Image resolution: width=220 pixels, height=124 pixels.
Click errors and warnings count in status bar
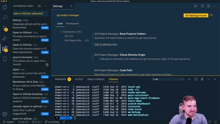(x=37, y=122)
